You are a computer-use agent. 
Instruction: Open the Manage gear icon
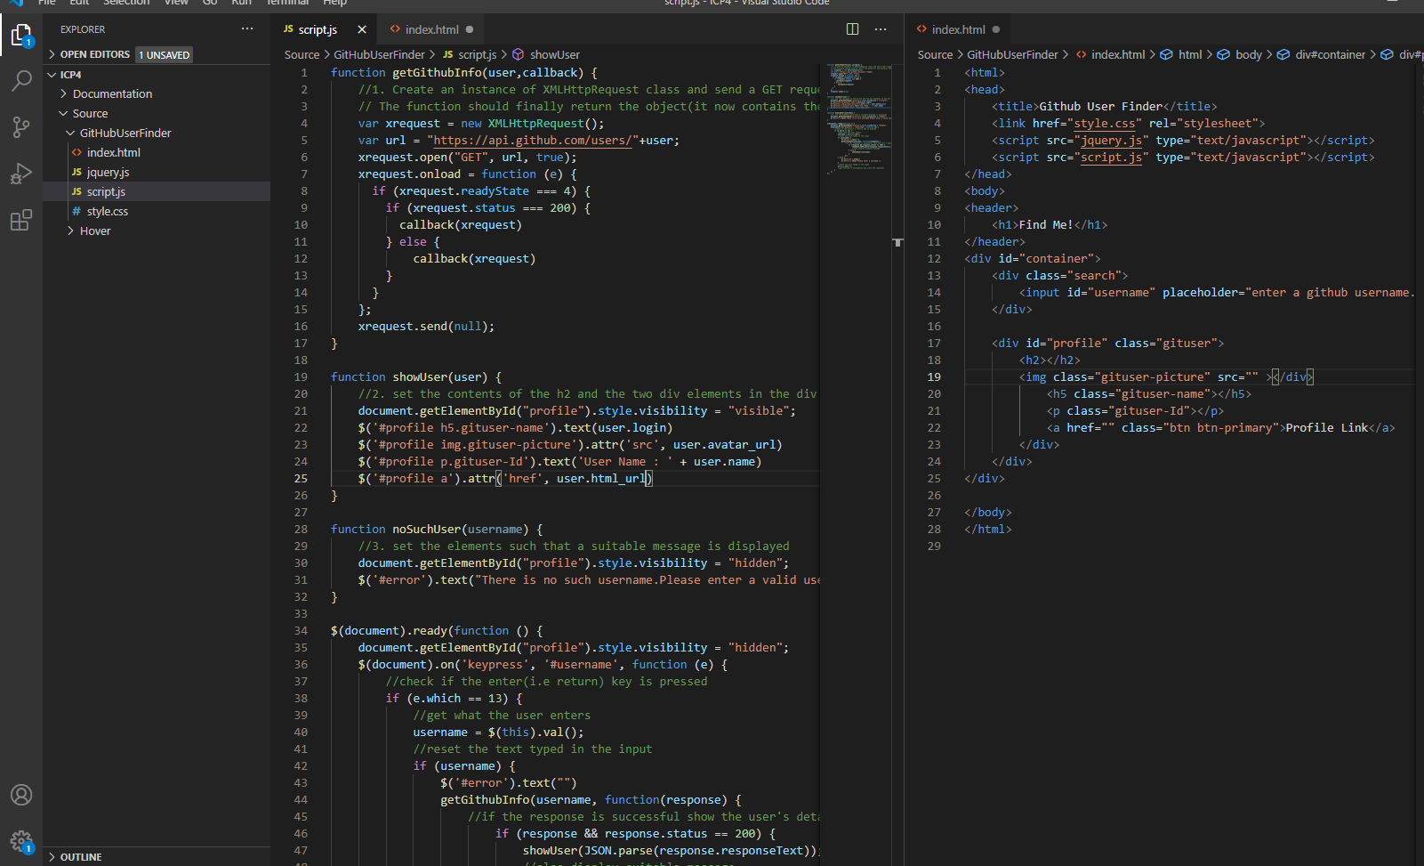pyautogui.click(x=21, y=841)
